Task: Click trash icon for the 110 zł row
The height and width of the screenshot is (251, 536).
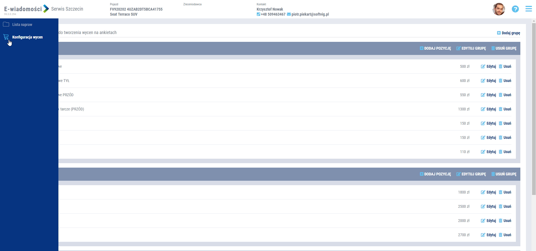Action: coord(501,152)
